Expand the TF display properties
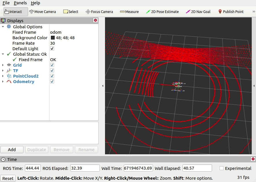This screenshot has height=182, width=256. pyautogui.click(x=3, y=70)
